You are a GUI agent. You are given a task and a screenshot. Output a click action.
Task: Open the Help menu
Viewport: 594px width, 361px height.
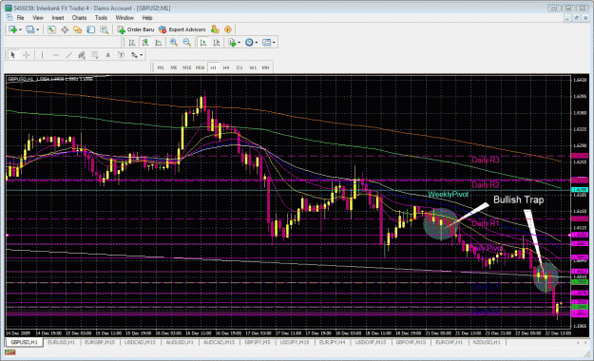coord(147,18)
